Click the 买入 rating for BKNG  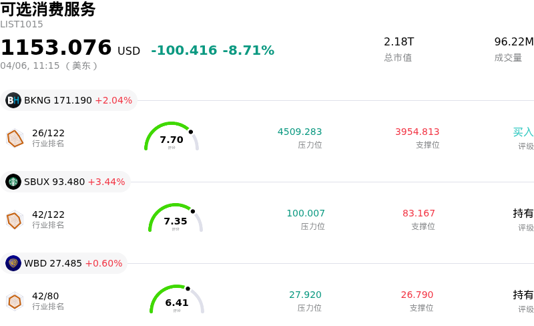tap(523, 132)
